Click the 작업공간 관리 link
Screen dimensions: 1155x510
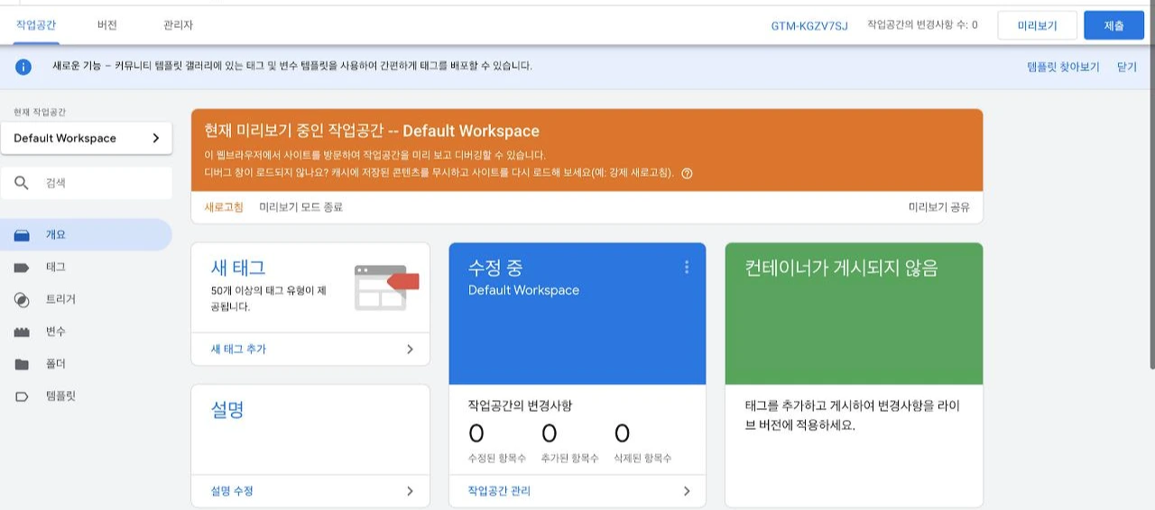(499, 491)
